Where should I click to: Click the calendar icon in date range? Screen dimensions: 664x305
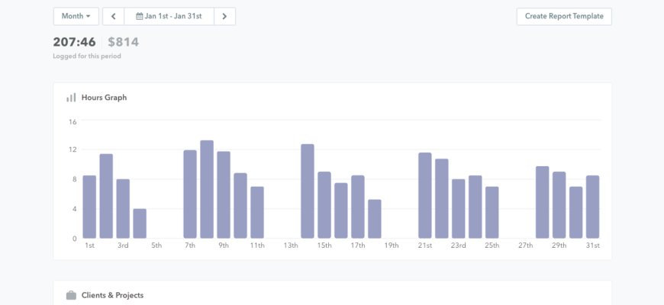(139, 16)
